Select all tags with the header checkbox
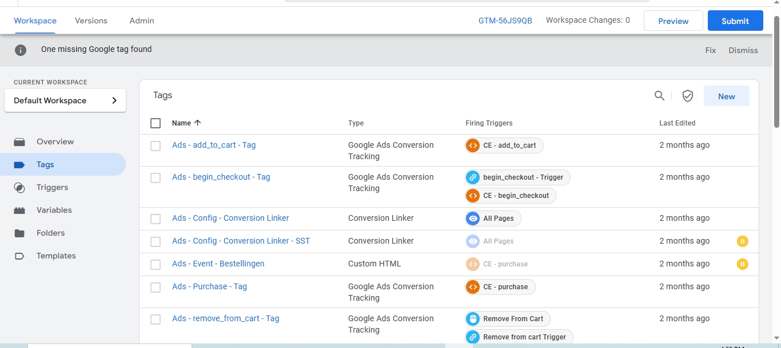The image size is (781, 348). point(156,123)
